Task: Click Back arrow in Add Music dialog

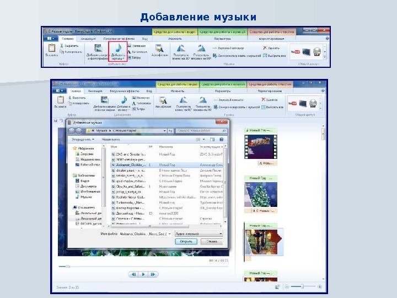Action: point(72,131)
